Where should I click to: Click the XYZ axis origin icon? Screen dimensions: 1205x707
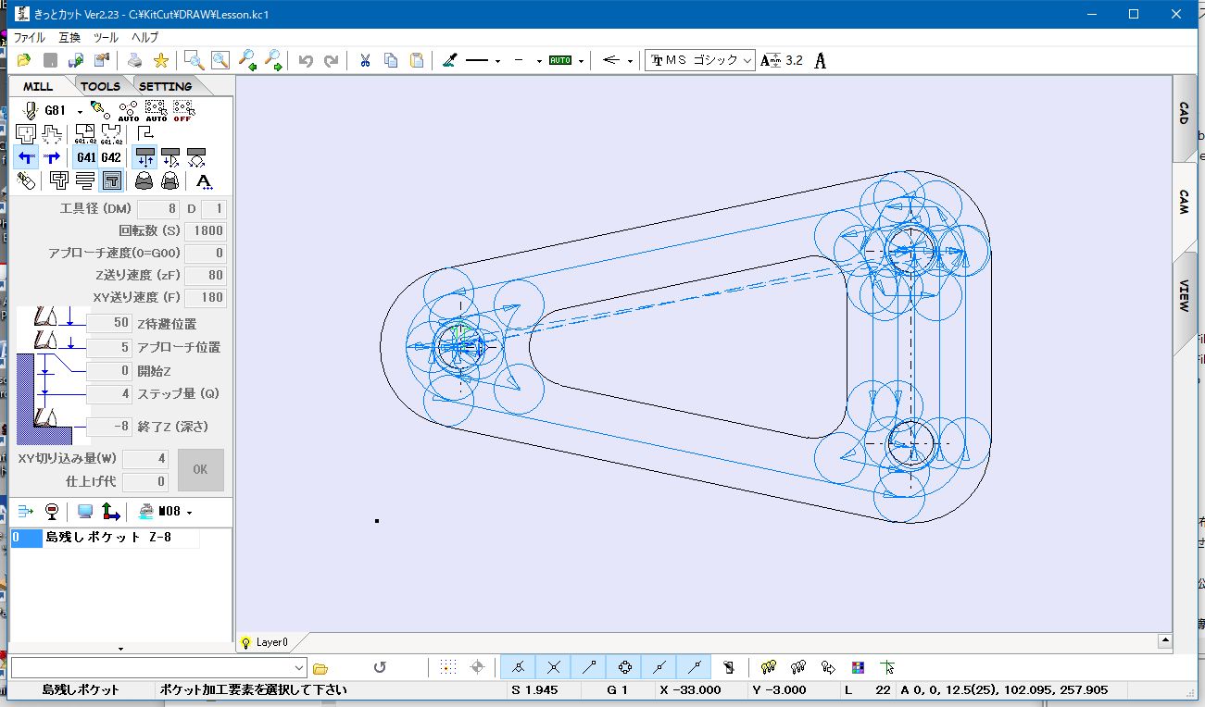pyautogui.click(x=110, y=512)
